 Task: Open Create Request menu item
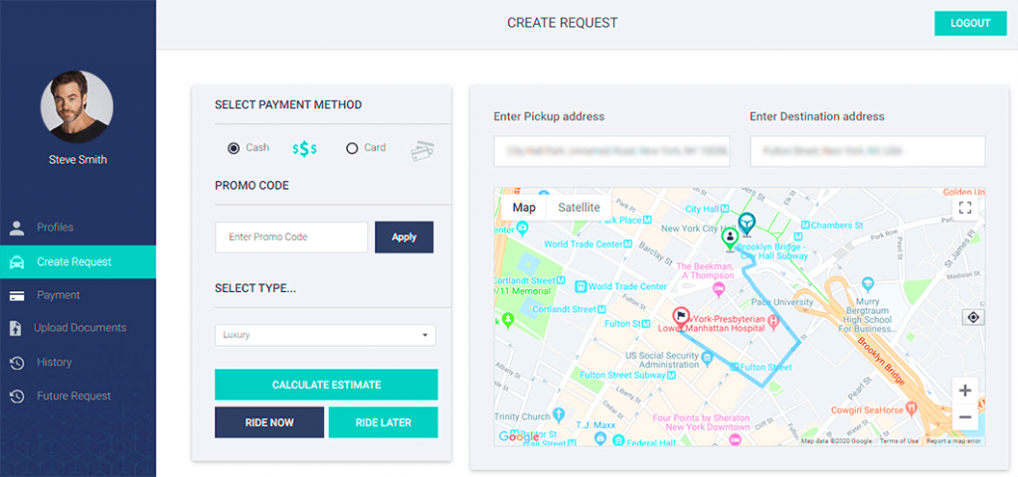point(78,262)
